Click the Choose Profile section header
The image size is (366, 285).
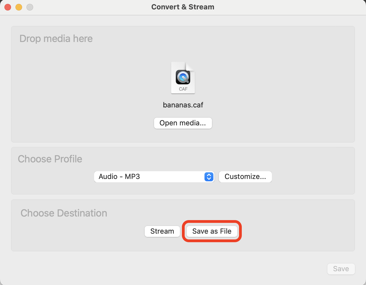click(x=50, y=159)
